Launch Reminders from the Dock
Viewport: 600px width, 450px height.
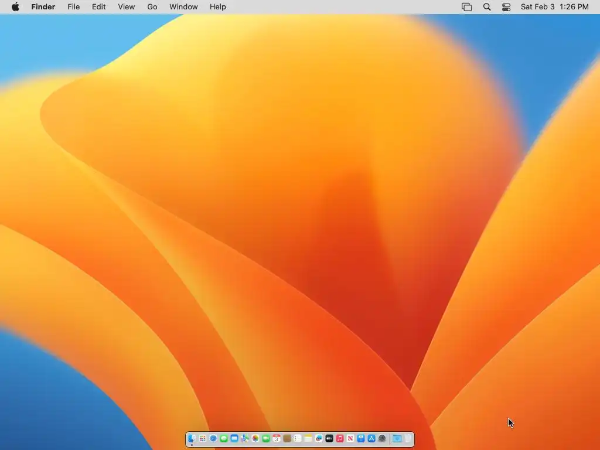pos(297,438)
